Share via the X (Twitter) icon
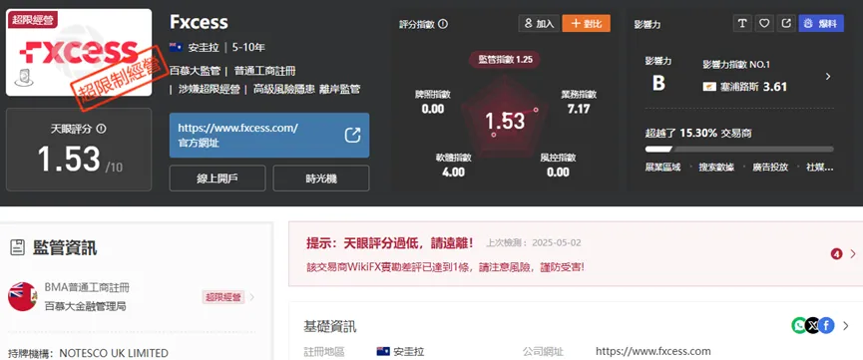The width and height of the screenshot is (863, 360). pyautogui.click(x=812, y=326)
